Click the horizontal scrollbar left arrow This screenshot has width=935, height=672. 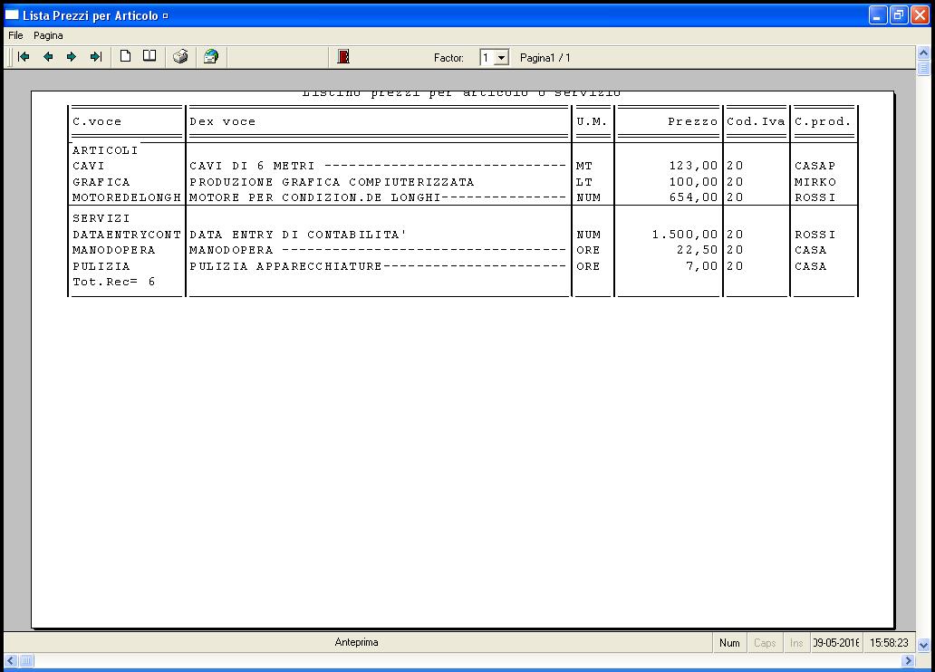(x=10, y=661)
